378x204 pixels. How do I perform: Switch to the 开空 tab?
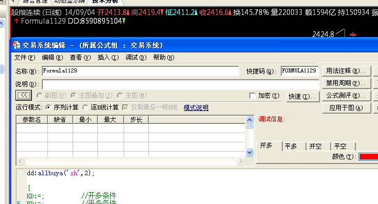click(x=318, y=146)
